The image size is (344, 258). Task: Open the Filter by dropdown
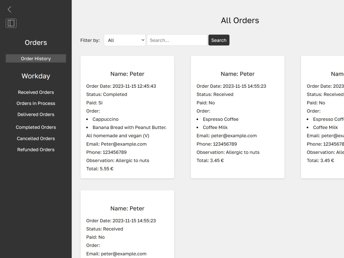pos(125,40)
